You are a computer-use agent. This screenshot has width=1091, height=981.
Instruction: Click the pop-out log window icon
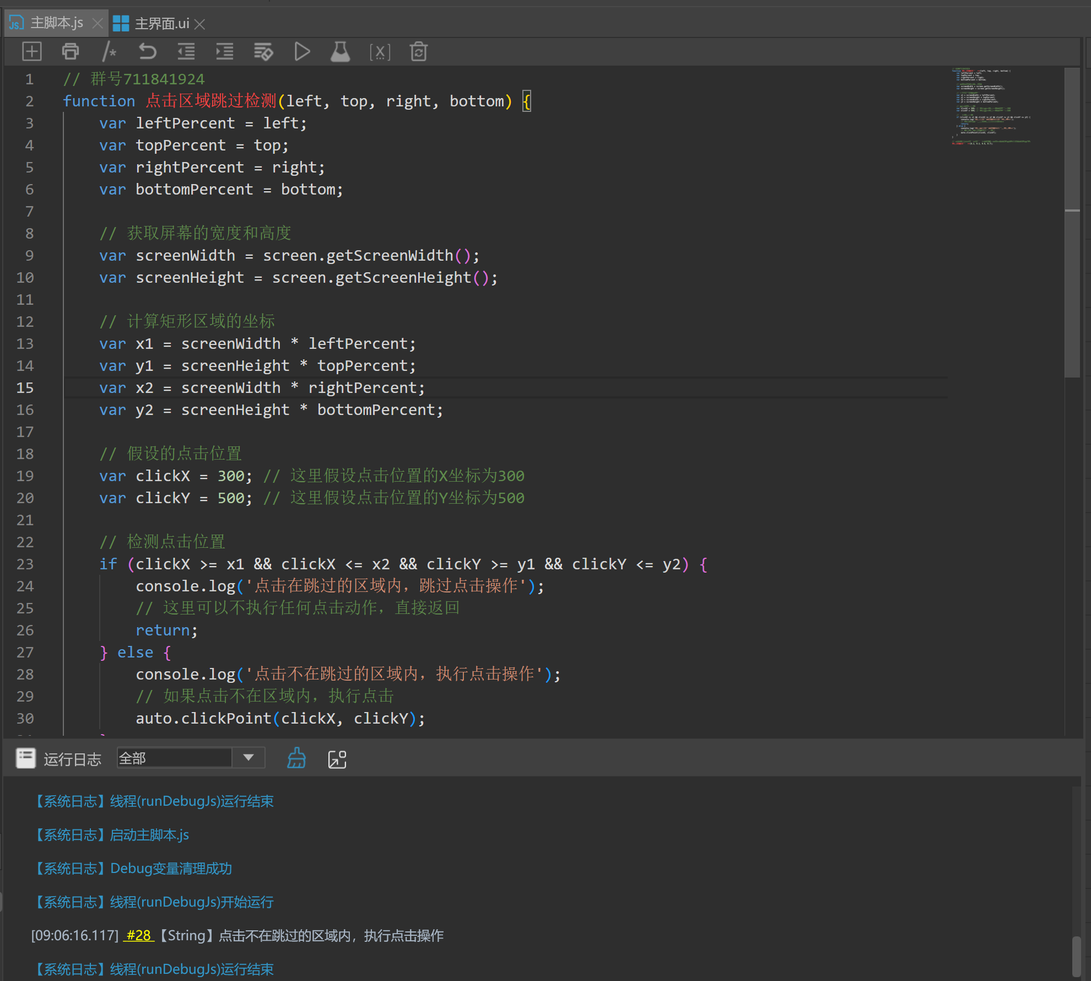tap(337, 759)
